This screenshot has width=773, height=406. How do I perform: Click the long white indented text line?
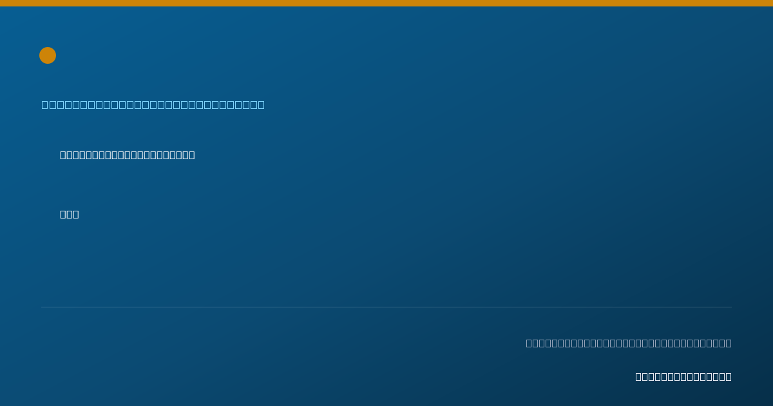point(128,155)
